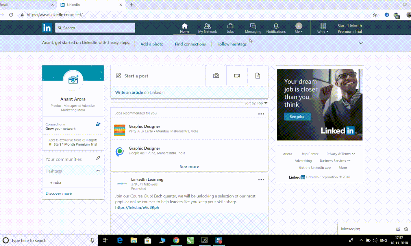411x246 pixels.
Task: Compose a new message from Messaging bar
Action: tap(398, 229)
